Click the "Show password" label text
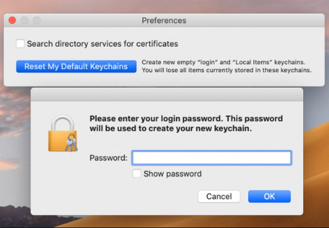329x228 pixels. 173,174
